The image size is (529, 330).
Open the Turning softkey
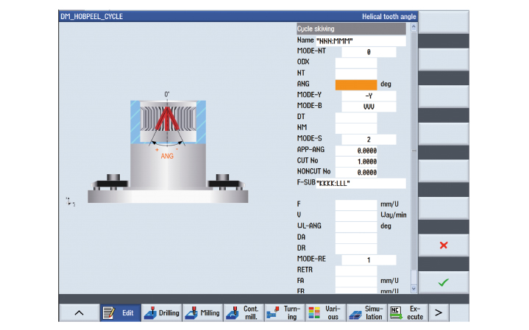284,312
